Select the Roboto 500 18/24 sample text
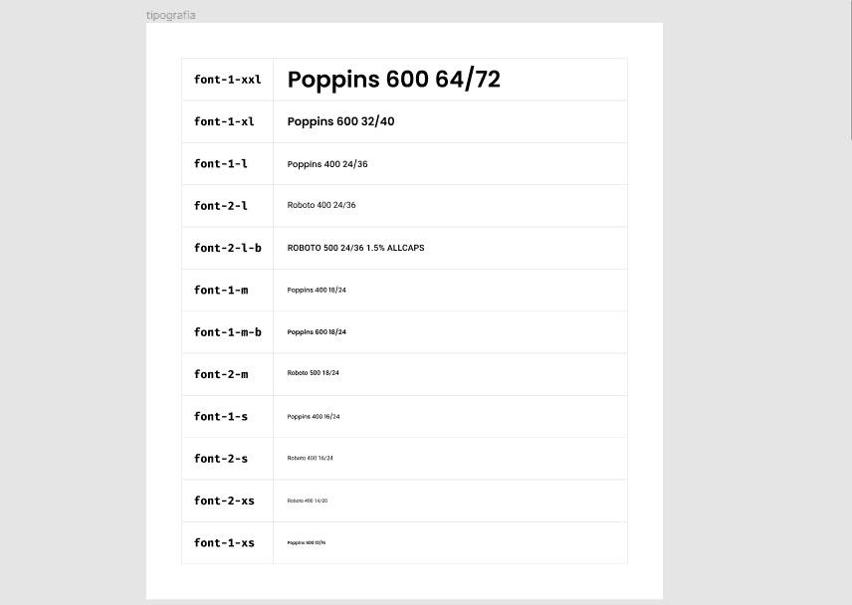 click(x=313, y=373)
